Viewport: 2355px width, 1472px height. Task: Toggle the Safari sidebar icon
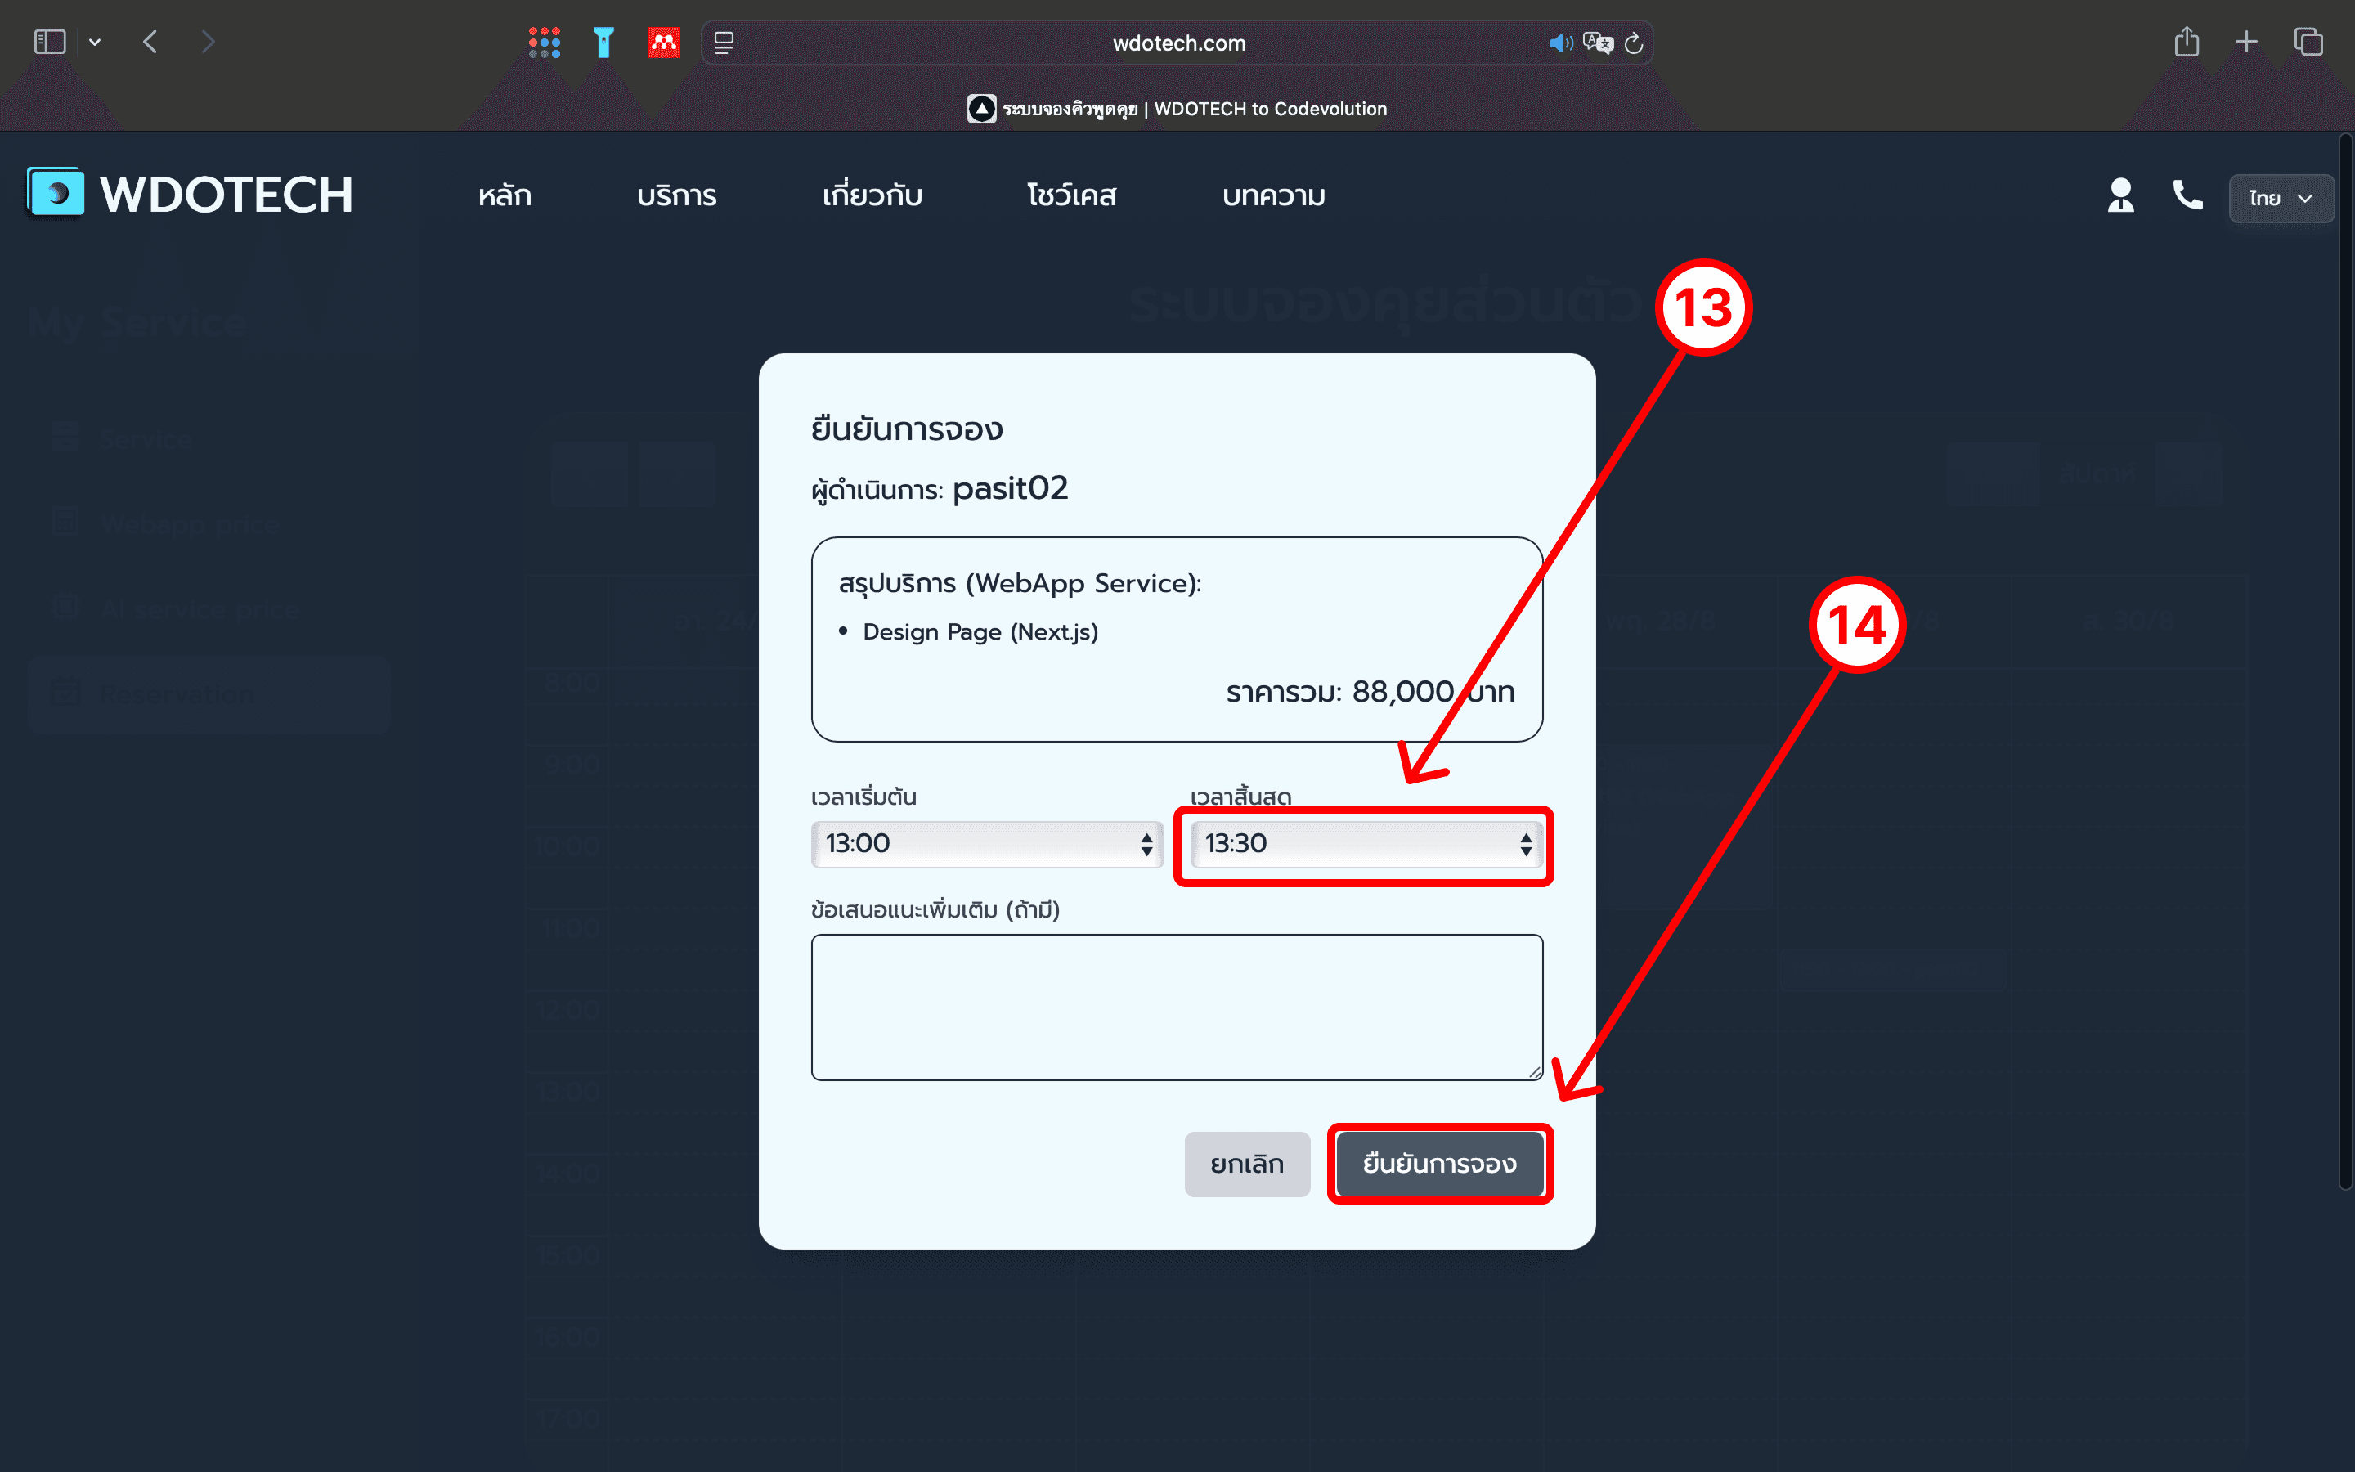tap(50, 42)
